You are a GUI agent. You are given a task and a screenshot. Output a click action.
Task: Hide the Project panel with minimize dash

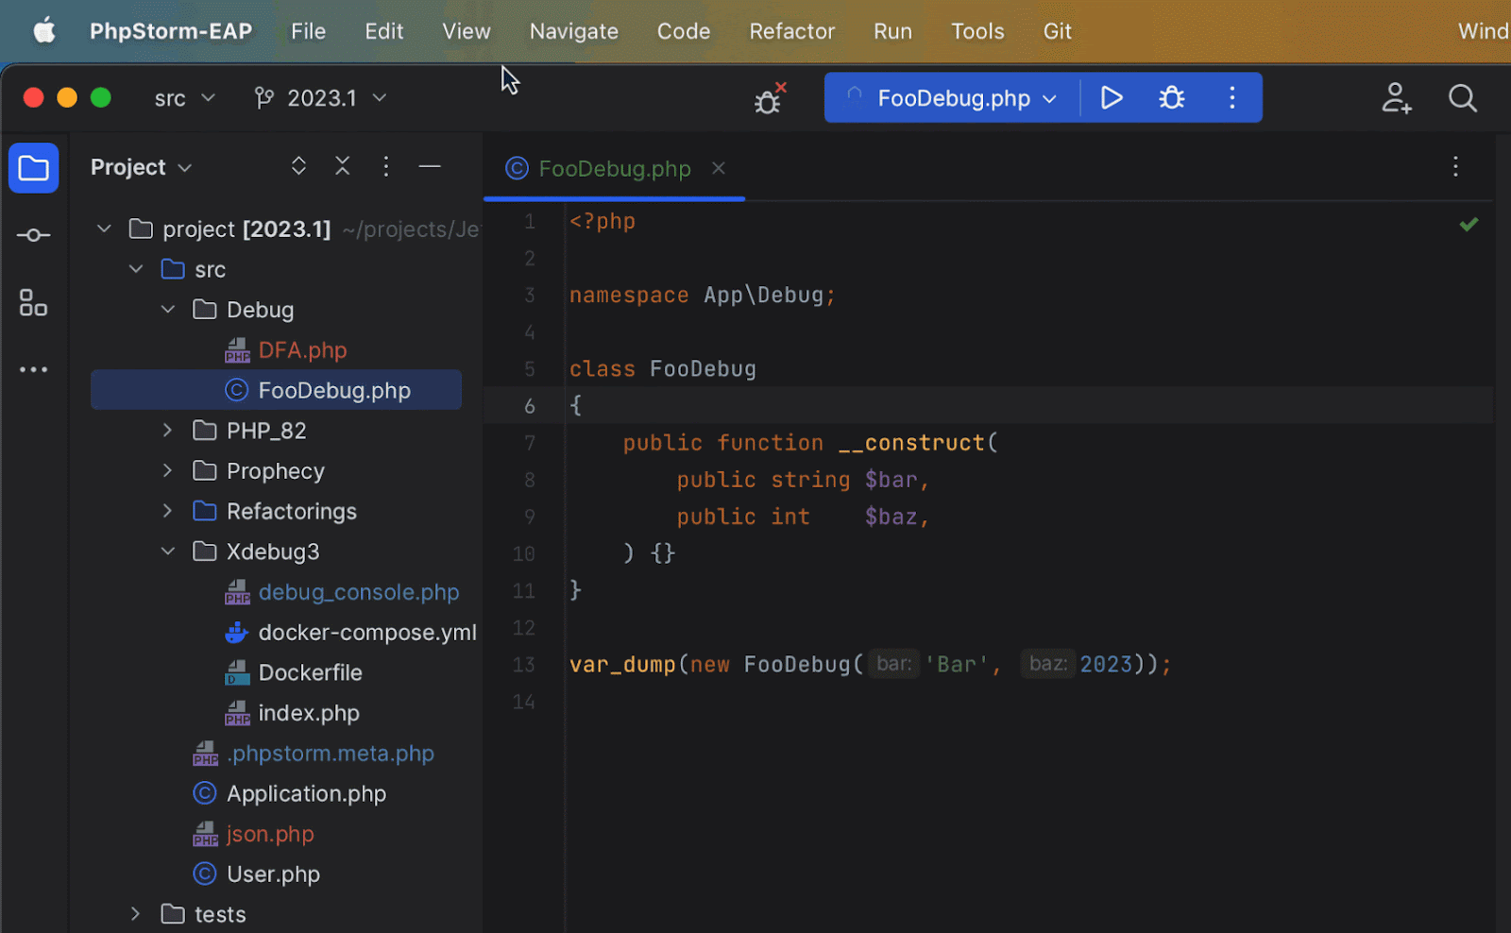[430, 166]
